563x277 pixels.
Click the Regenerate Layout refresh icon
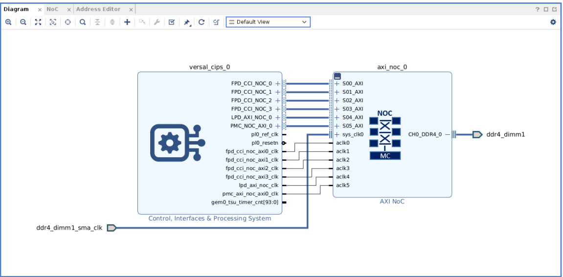(201, 22)
